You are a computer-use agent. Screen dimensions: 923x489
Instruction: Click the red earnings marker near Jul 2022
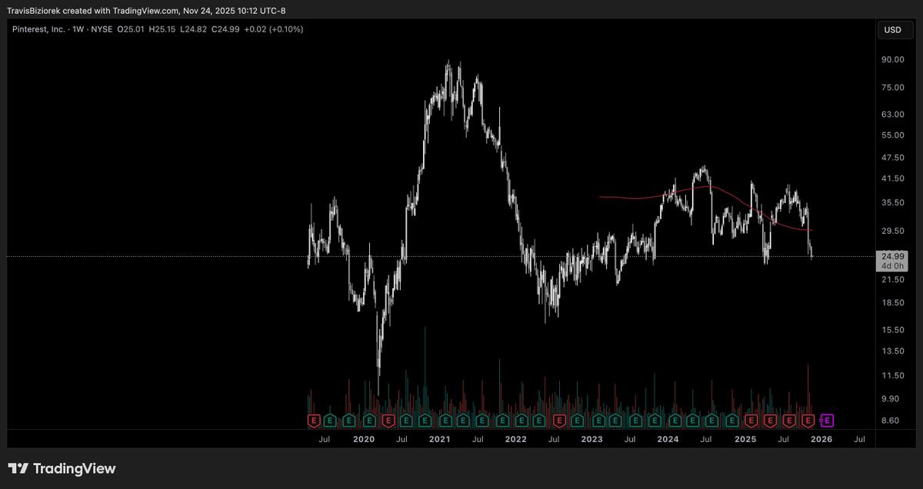click(558, 421)
